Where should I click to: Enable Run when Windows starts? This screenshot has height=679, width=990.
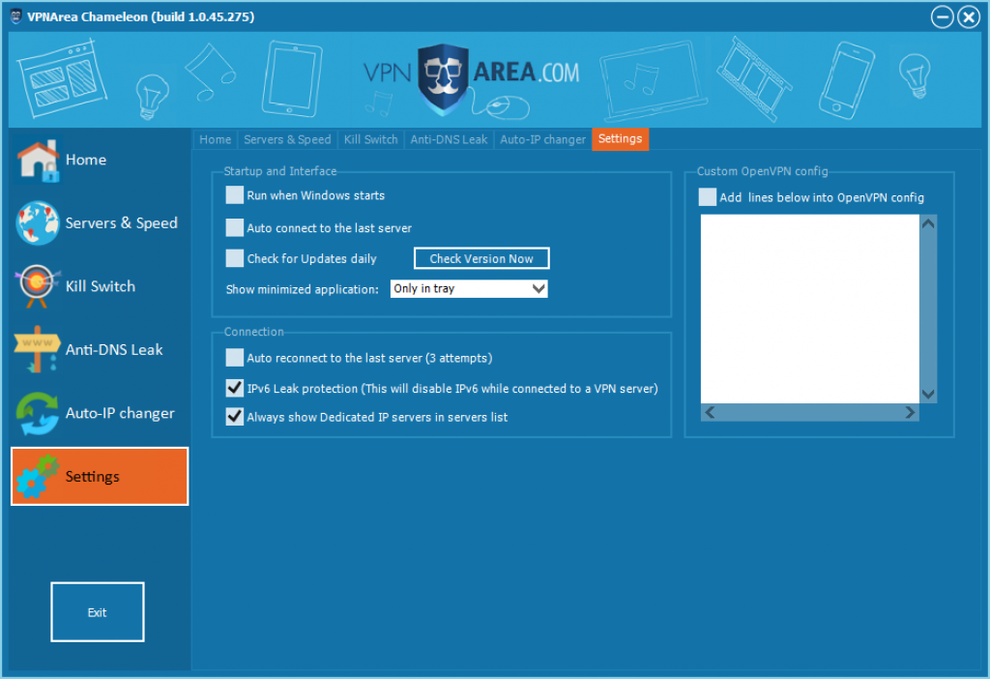click(234, 195)
